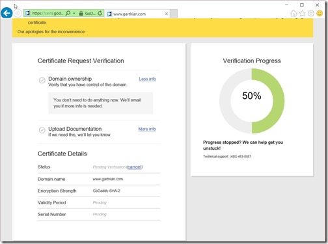
Task: Minimize the browser window
Action: coord(287,5)
